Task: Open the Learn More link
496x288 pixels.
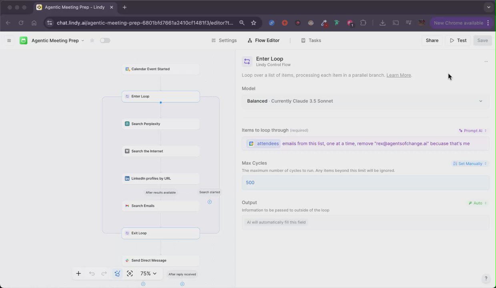Action: click(x=399, y=75)
